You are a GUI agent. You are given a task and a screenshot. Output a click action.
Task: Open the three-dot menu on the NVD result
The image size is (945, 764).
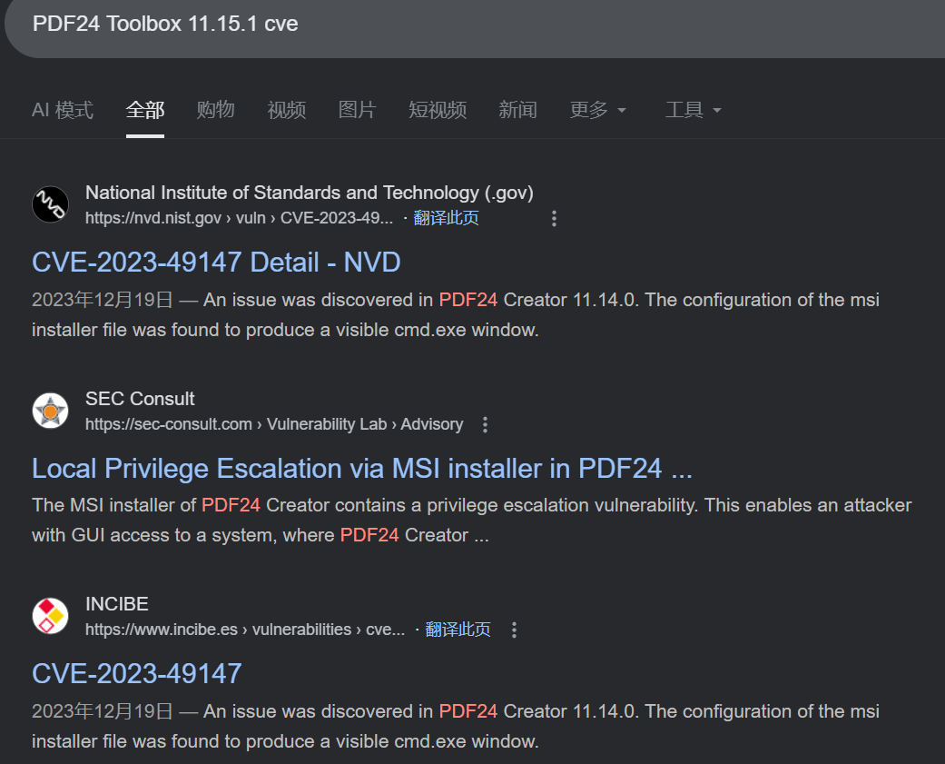[554, 218]
